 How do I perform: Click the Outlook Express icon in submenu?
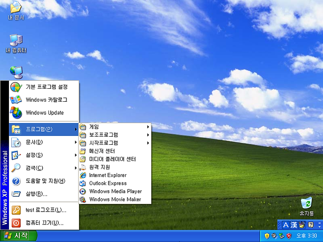[83, 183]
